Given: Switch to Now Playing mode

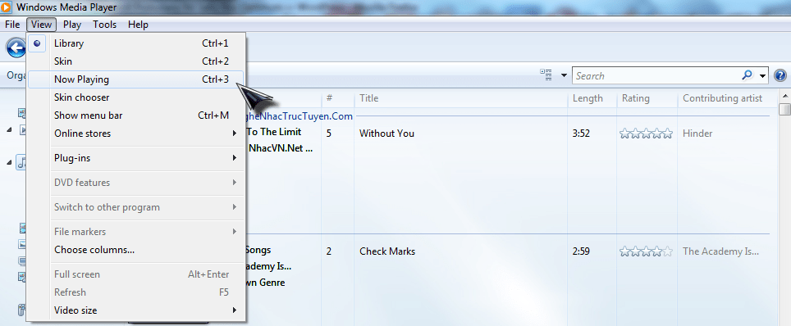Looking at the screenshot, I should click(x=136, y=79).
